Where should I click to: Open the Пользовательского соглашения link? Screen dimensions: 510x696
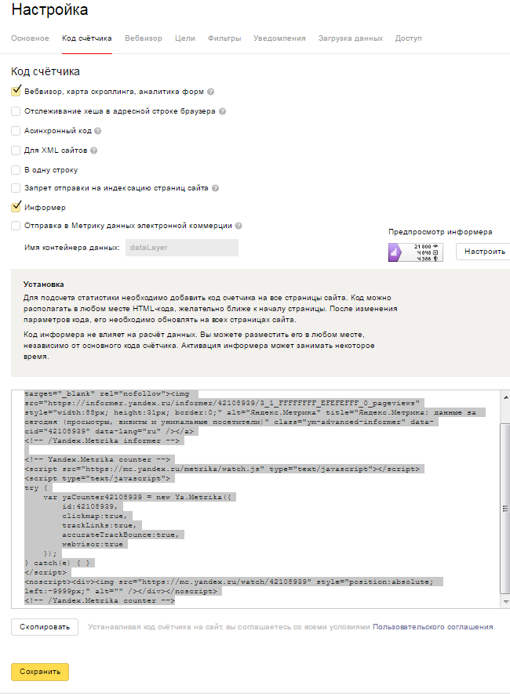432,627
